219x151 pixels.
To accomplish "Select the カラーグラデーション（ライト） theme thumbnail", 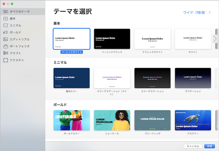I will click(112, 78).
